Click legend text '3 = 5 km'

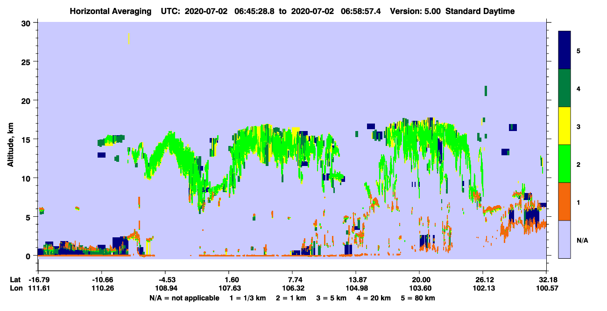[x=332, y=298]
